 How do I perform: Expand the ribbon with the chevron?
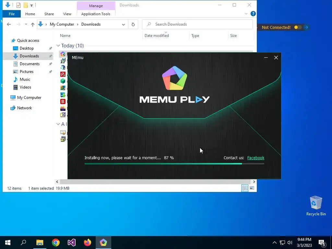(x=246, y=14)
